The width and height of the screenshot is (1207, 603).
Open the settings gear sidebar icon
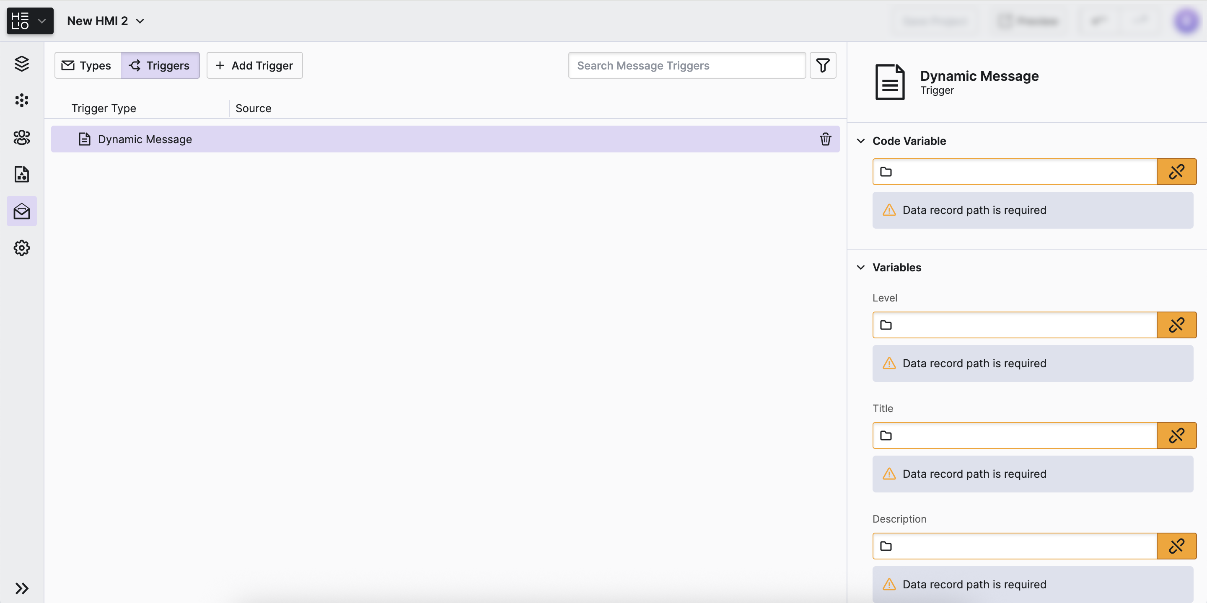coord(21,247)
